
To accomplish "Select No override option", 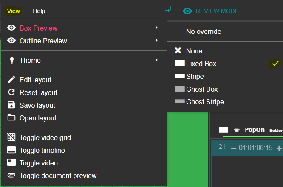I will (x=204, y=31).
